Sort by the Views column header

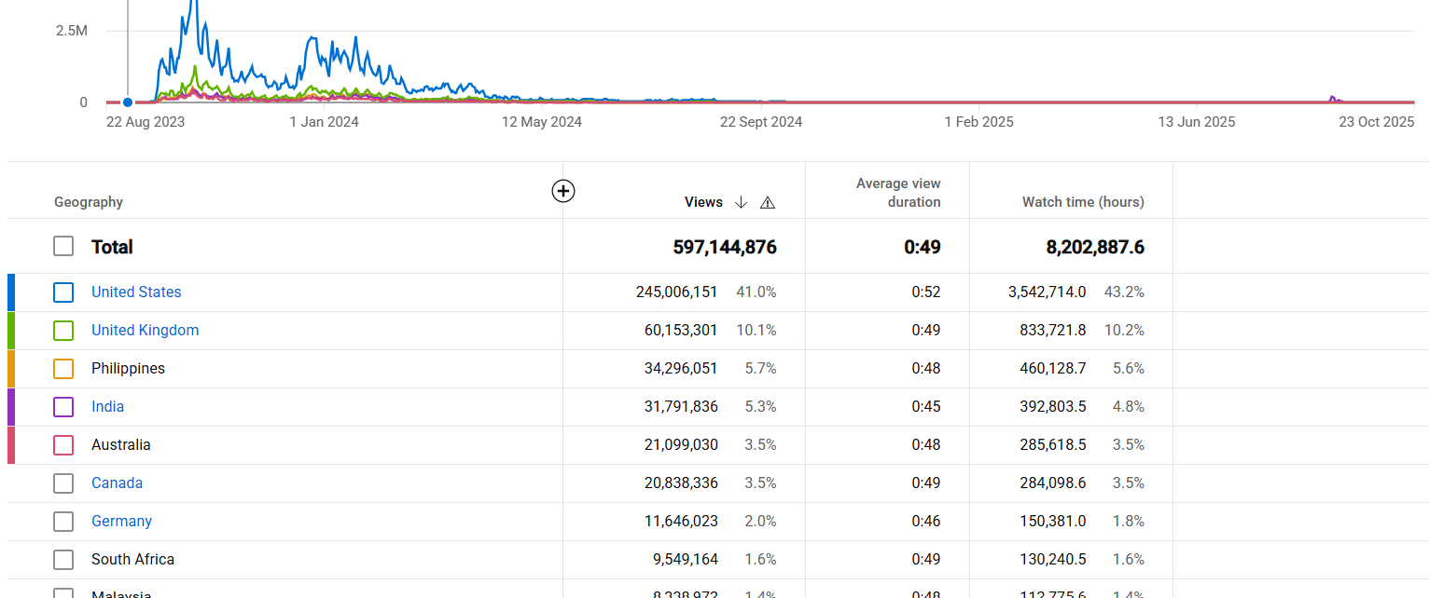[703, 202]
